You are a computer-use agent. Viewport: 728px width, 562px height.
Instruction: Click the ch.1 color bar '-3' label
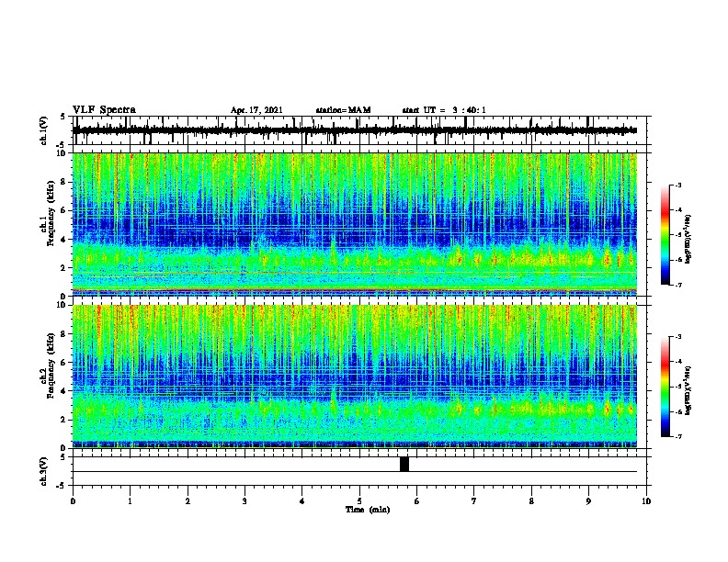click(x=678, y=185)
